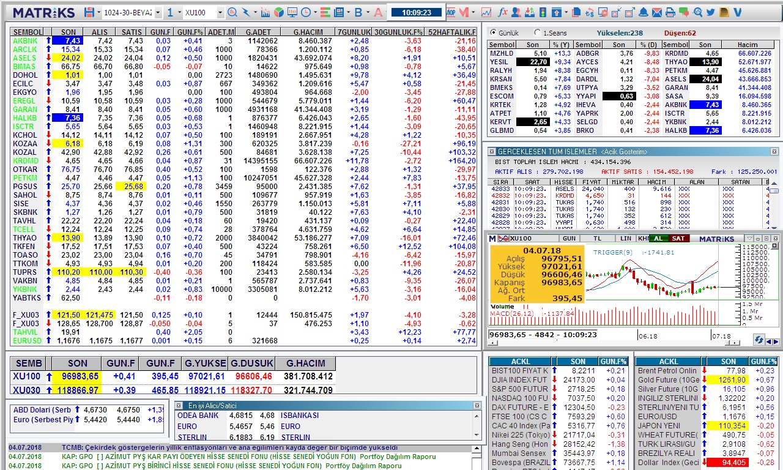This screenshot has height=470, width=783.
Task: Open the line chart toolbar icon
Action: 486,12
